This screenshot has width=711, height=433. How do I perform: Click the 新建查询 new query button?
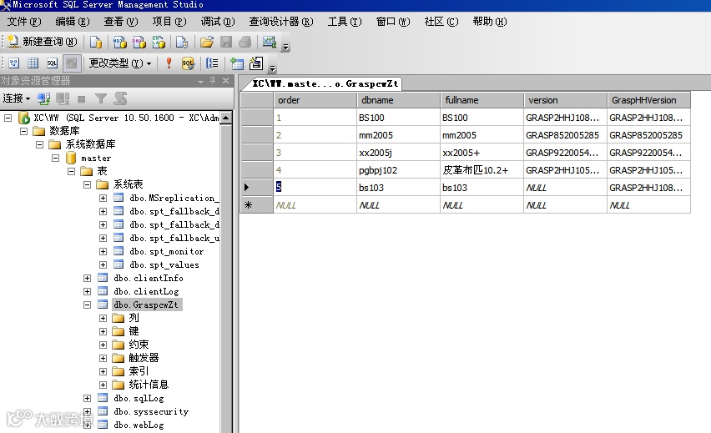[43, 42]
